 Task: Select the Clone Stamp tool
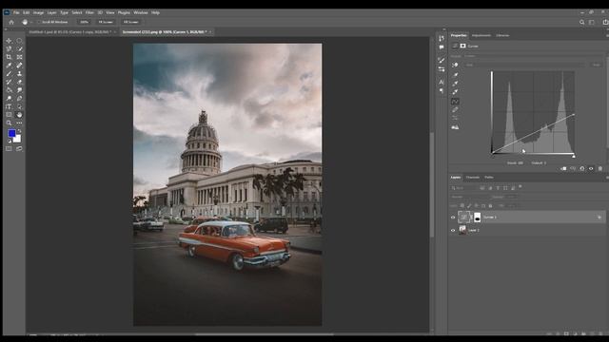pyautogui.click(x=19, y=74)
